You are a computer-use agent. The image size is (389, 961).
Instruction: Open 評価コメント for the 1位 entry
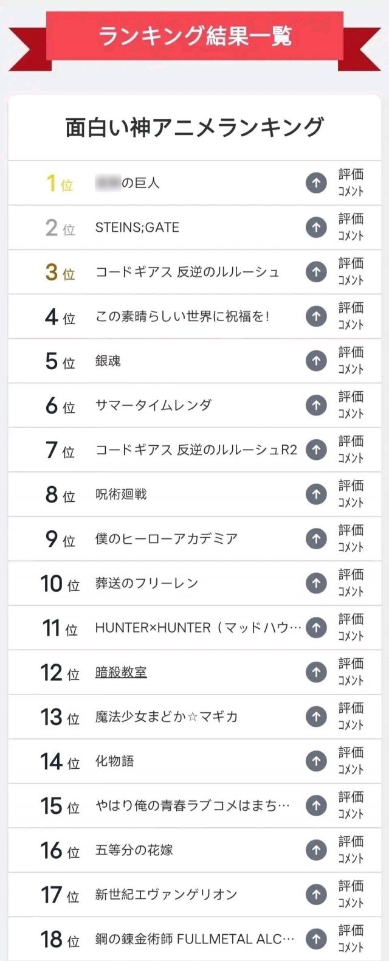tap(351, 182)
